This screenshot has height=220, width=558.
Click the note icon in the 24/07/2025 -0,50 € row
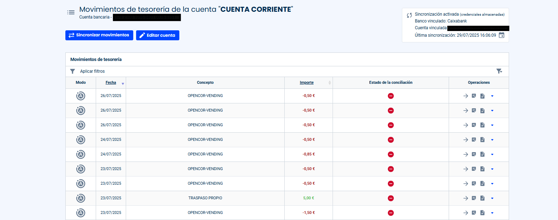474,140
